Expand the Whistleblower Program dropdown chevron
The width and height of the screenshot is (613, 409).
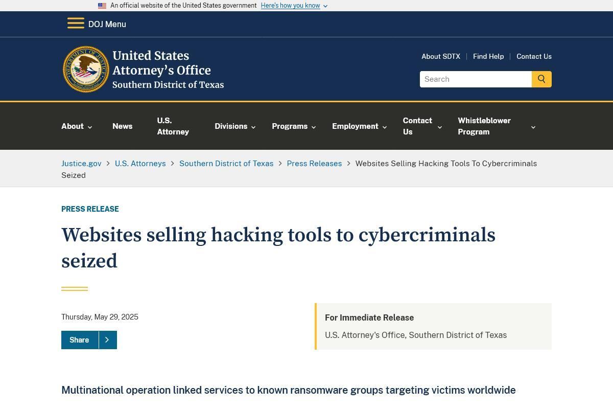click(533, 127)
